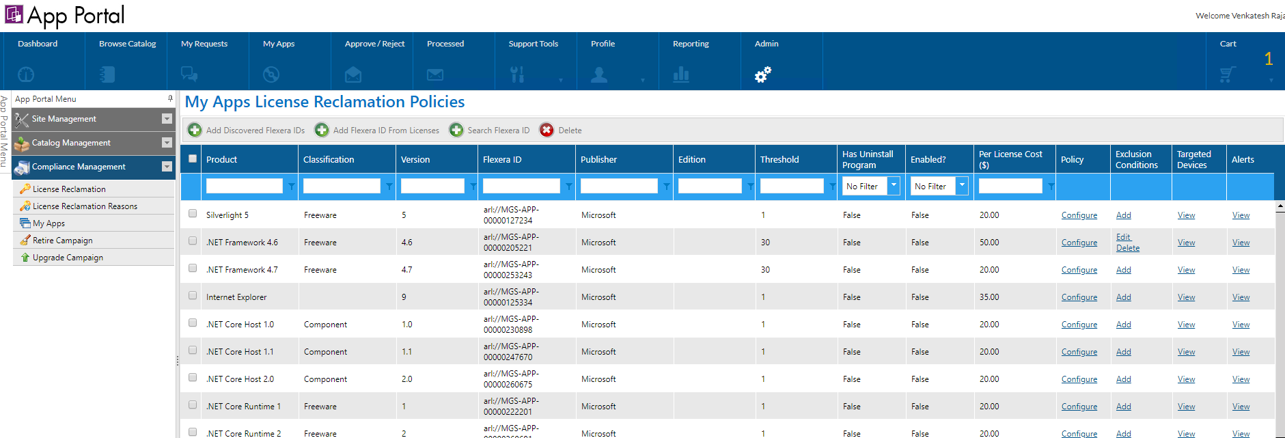This screenshot has width=1285, height=438.
Task: Open the shopping cart icon
Action: click(1228, 74)
